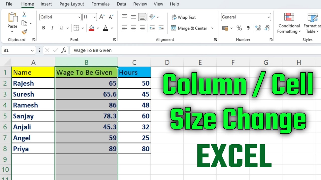The height and width of the screenshot is (180, 321).
Task: Open Number group dialog launcher
Action: point(271,39)
